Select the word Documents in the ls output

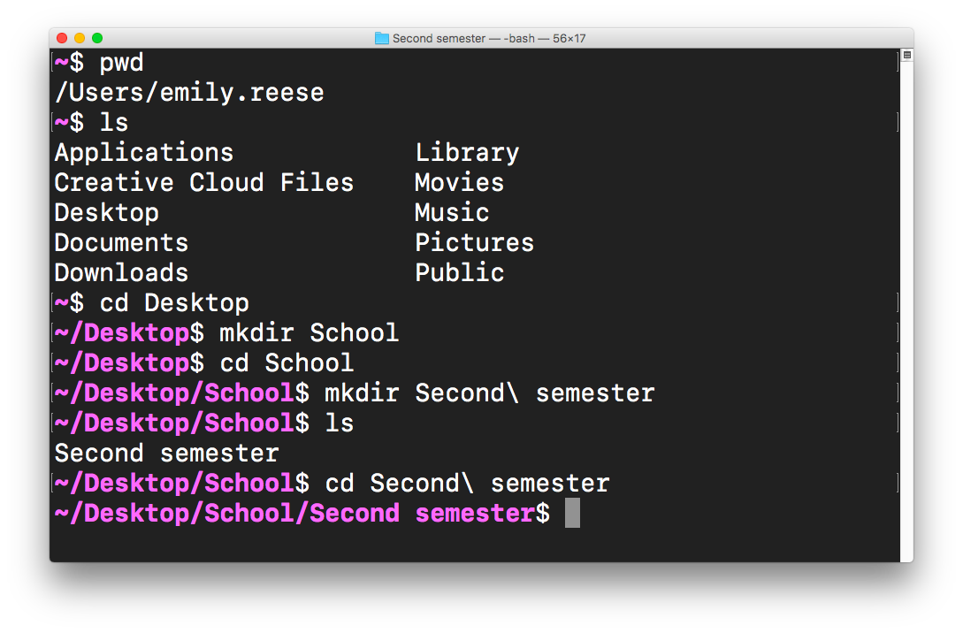click(120, 242)
